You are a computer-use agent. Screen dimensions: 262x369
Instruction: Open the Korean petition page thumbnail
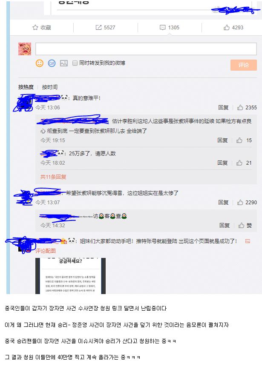tap(70, 276)
